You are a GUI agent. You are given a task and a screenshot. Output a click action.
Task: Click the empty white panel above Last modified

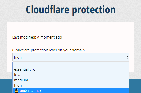tap(71, 28)
